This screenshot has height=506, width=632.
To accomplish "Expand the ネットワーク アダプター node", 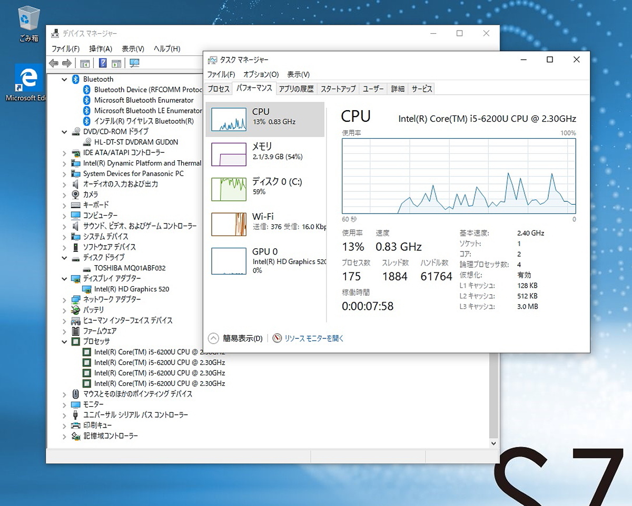I will tap(64, 299).
